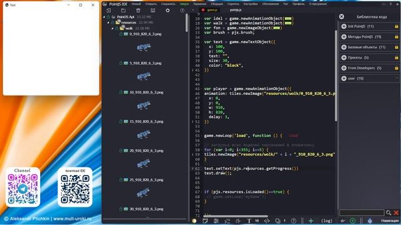The height and width of the screenshot is (225, 401).
Task: Click the library search magnifier icon
Action: pos(388,212)
